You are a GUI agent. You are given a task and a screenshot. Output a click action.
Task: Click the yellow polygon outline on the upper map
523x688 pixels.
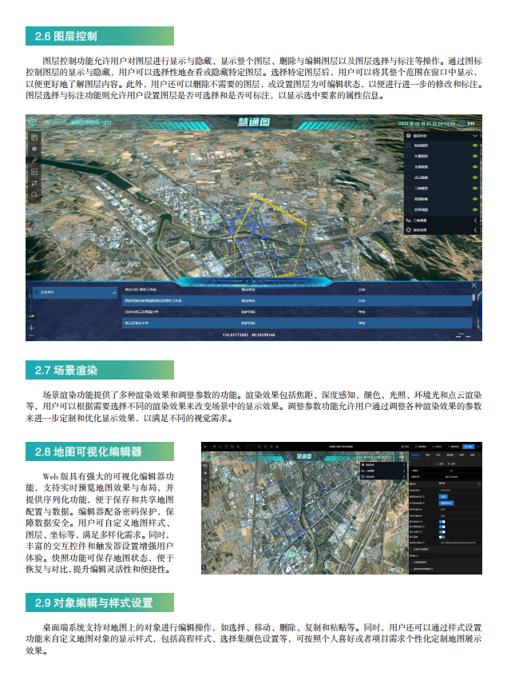[x=271, y=236]
